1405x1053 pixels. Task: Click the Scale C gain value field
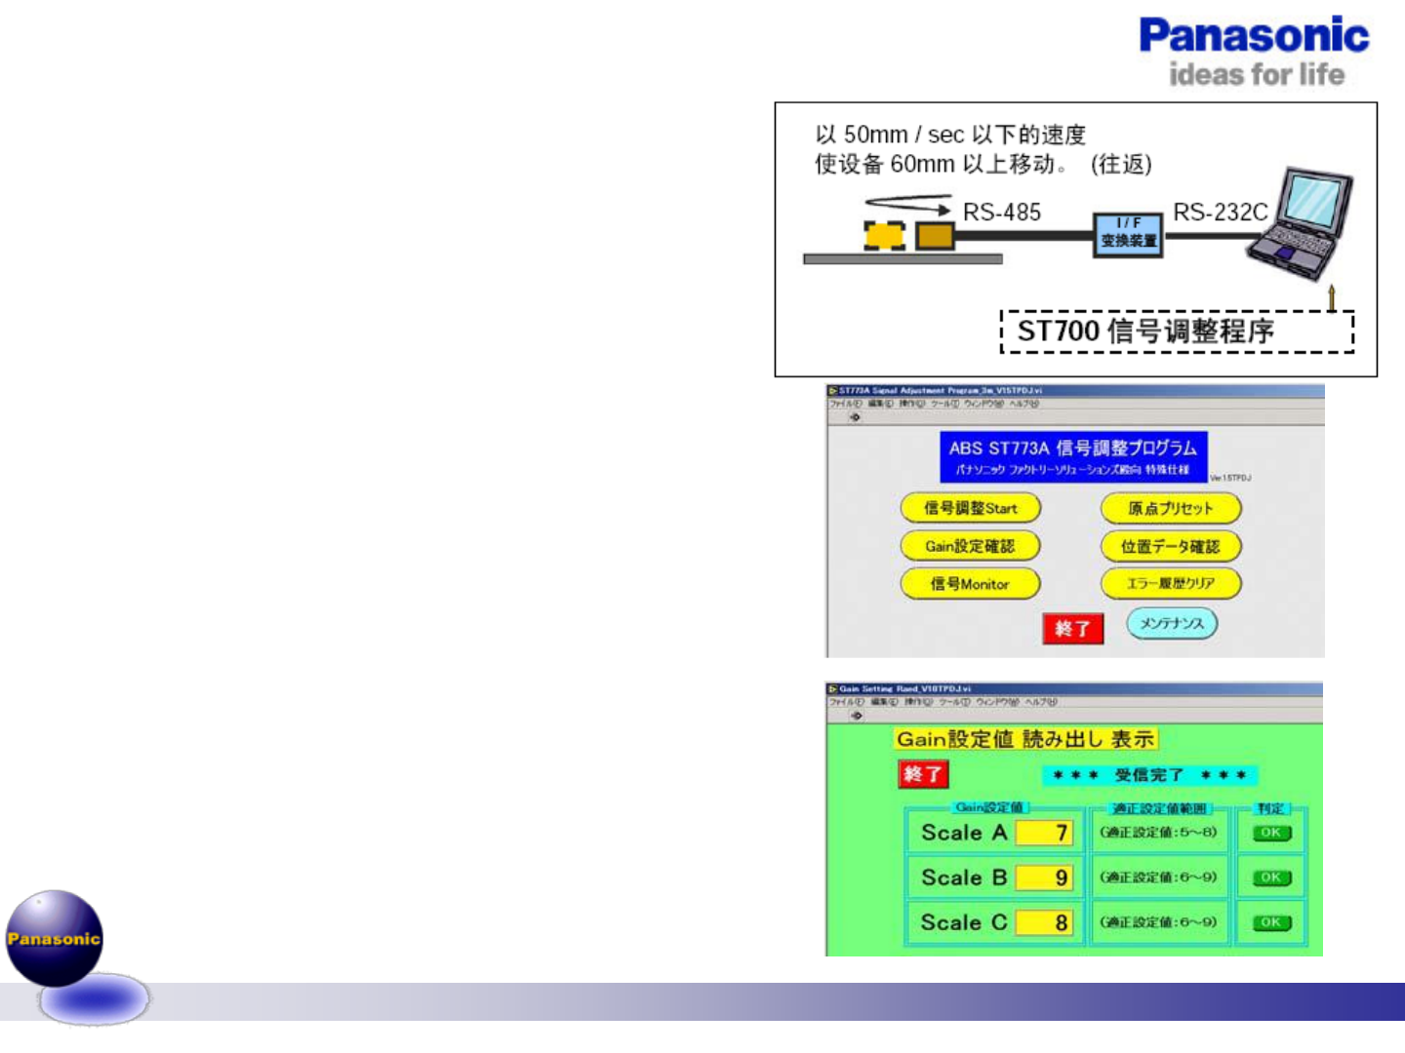[1044, 922]
